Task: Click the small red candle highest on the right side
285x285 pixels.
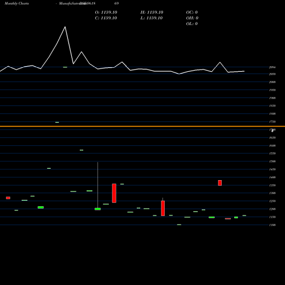Action: tap(220, 183)
